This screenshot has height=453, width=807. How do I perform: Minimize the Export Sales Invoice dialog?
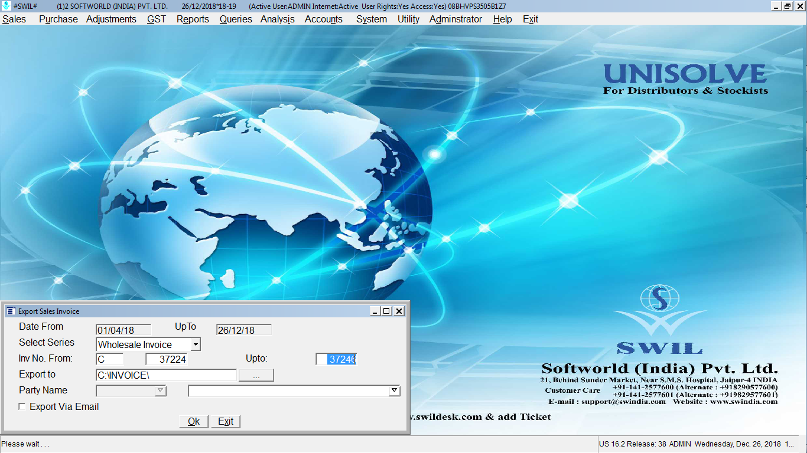pyautogui.click(x=375, y=311)
